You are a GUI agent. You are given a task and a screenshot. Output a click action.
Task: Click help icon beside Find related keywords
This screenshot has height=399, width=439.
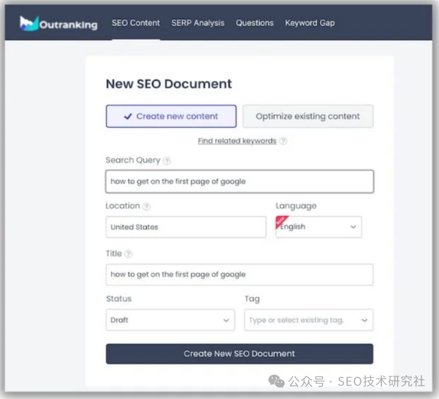[283, 141]
